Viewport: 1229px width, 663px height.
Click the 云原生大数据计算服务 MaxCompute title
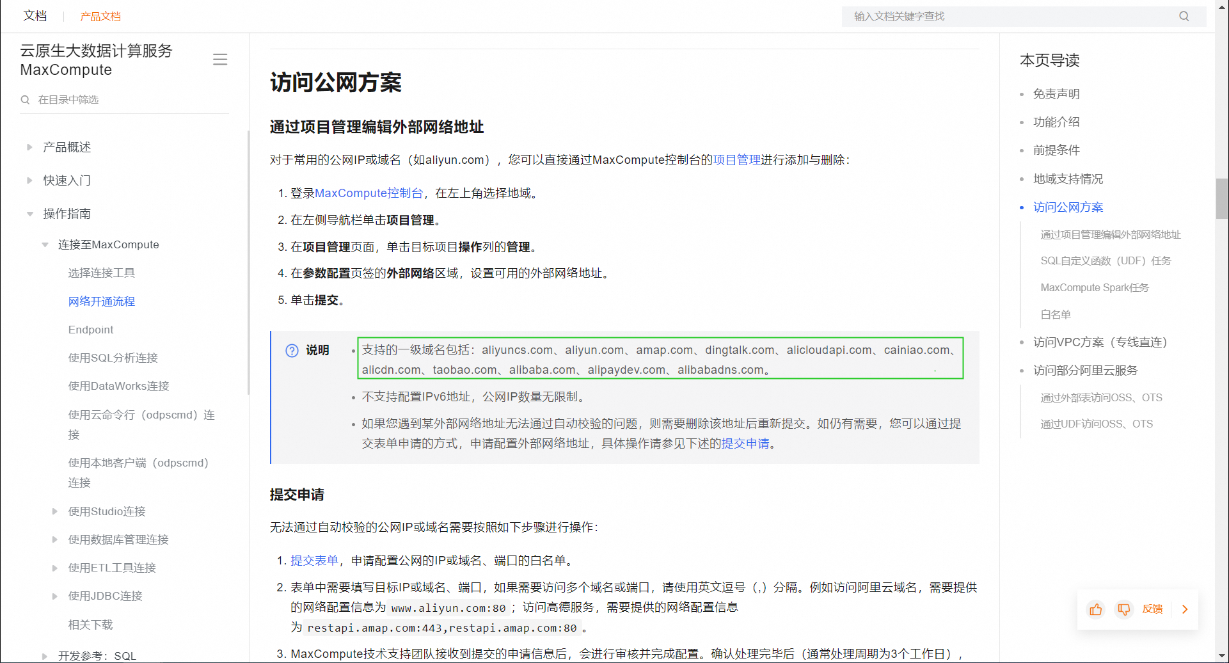click(97, 60)
